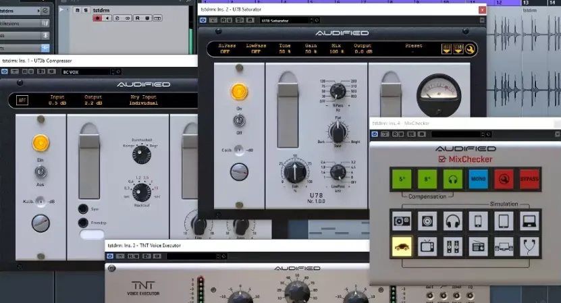Solo the tstdrm track
561x303 pixels.
pos(86,10)
